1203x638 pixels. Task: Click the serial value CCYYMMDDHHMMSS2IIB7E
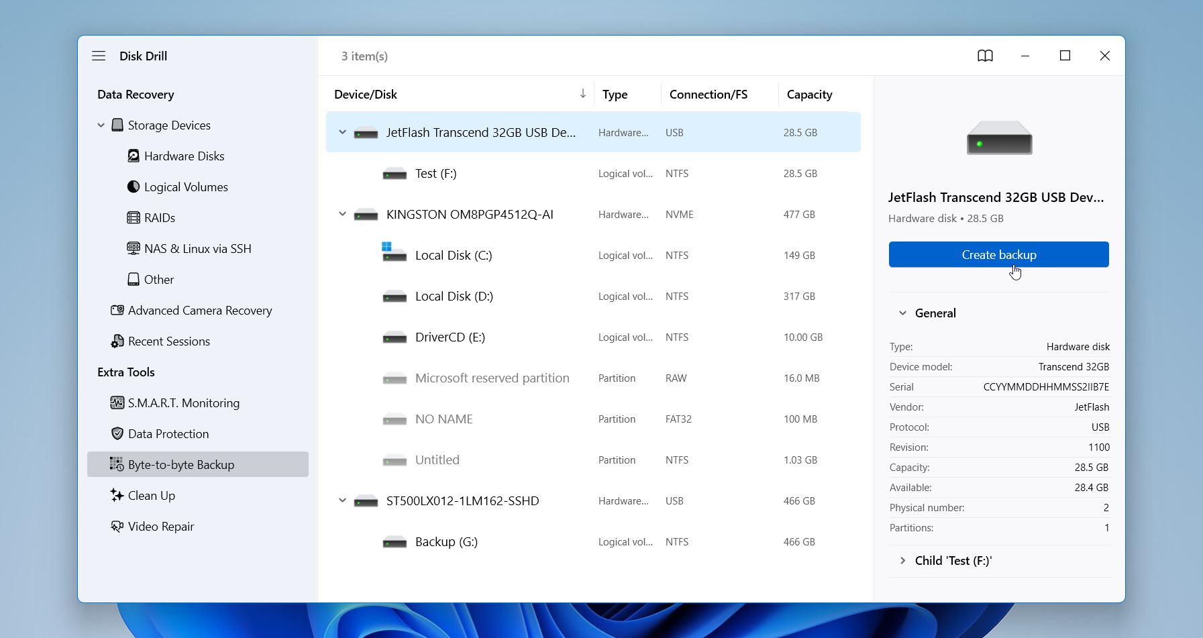click(x=1046, y=386)
